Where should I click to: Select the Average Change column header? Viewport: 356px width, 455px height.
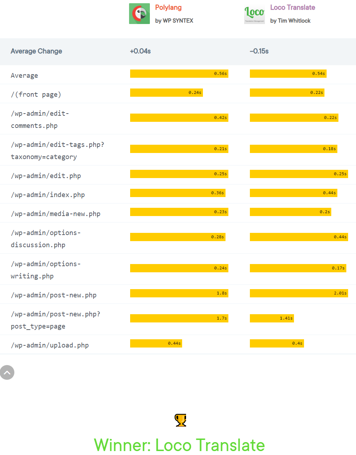36,51
